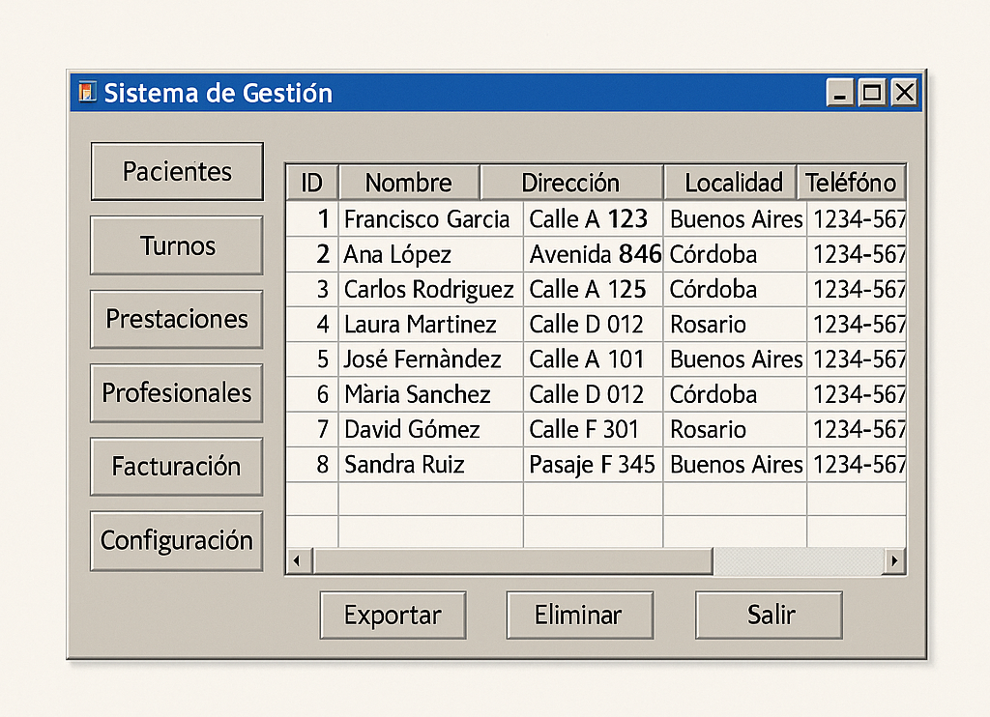
Task: Select the Carlos Rodriguez cell
Action: tap(430, 289)
